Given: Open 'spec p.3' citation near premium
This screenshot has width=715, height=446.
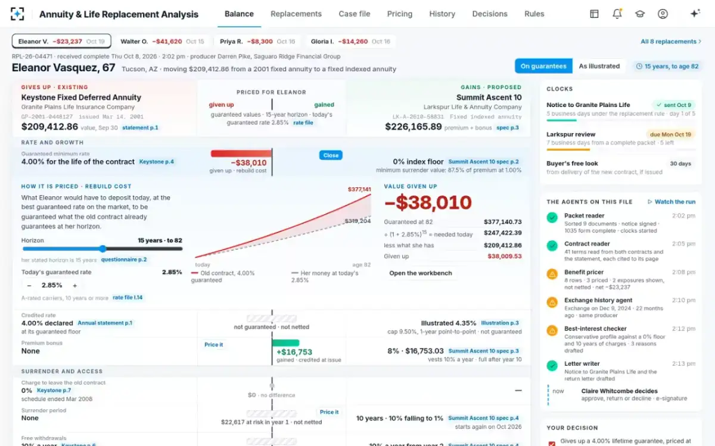Looking at the screenshot, I should (508, 128).
